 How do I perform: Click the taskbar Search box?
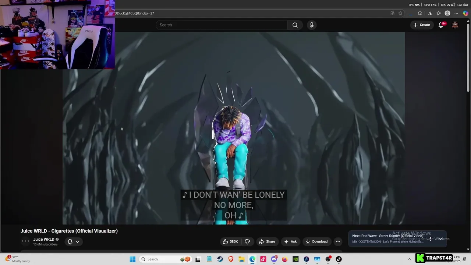pos(166,259)
